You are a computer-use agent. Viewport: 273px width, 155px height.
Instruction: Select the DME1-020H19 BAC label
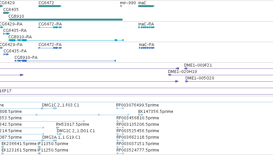[183, 72]
